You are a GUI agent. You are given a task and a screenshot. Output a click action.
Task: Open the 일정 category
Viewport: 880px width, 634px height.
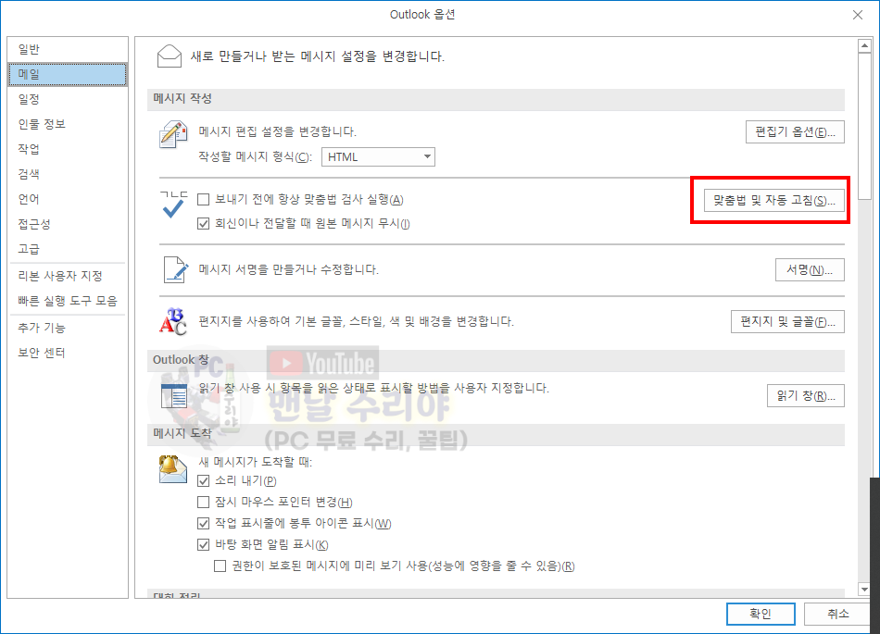68,99
